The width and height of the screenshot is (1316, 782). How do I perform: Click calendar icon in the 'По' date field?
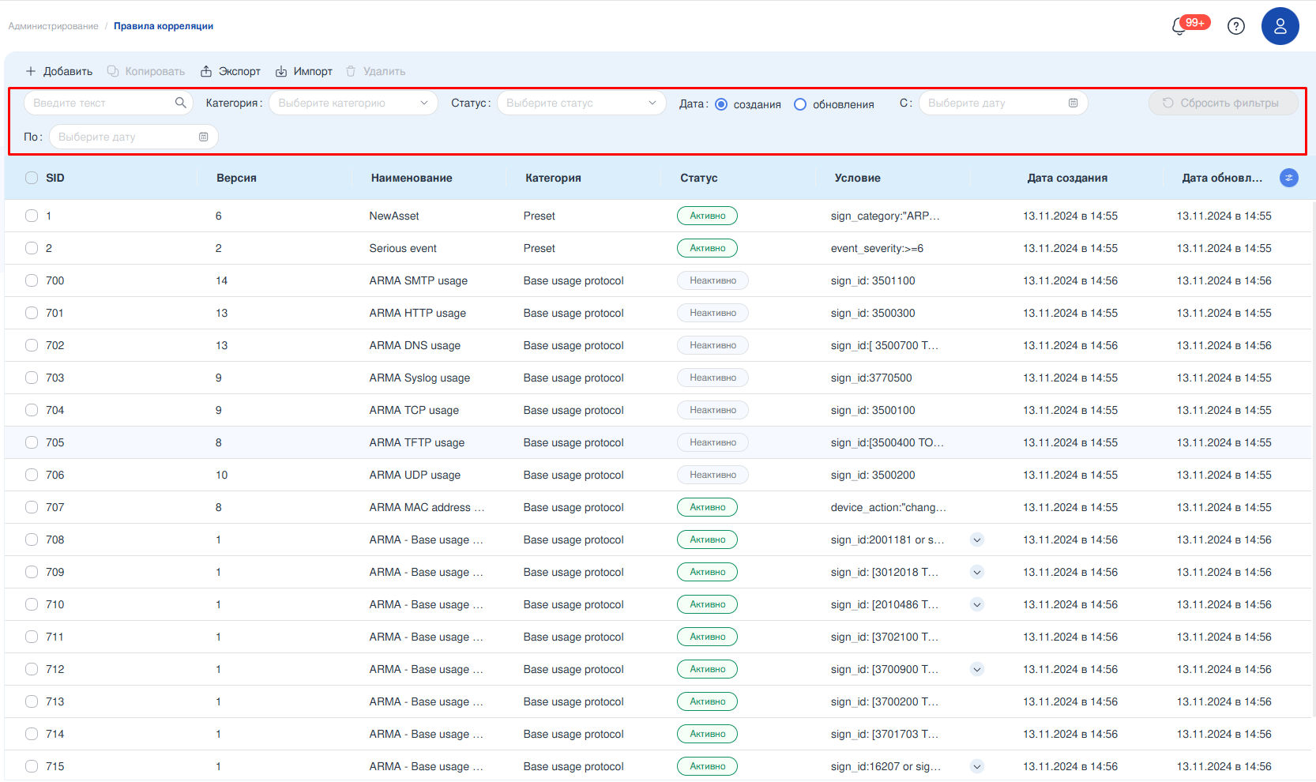coord(203,137)
